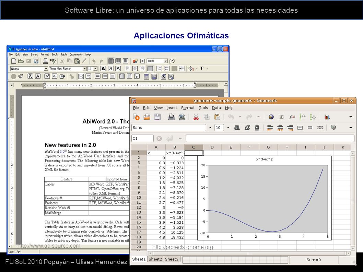This screenshot has height=272, width=363.
Task: Open the AbiWord Format menu
Action: tap(45, 55)
